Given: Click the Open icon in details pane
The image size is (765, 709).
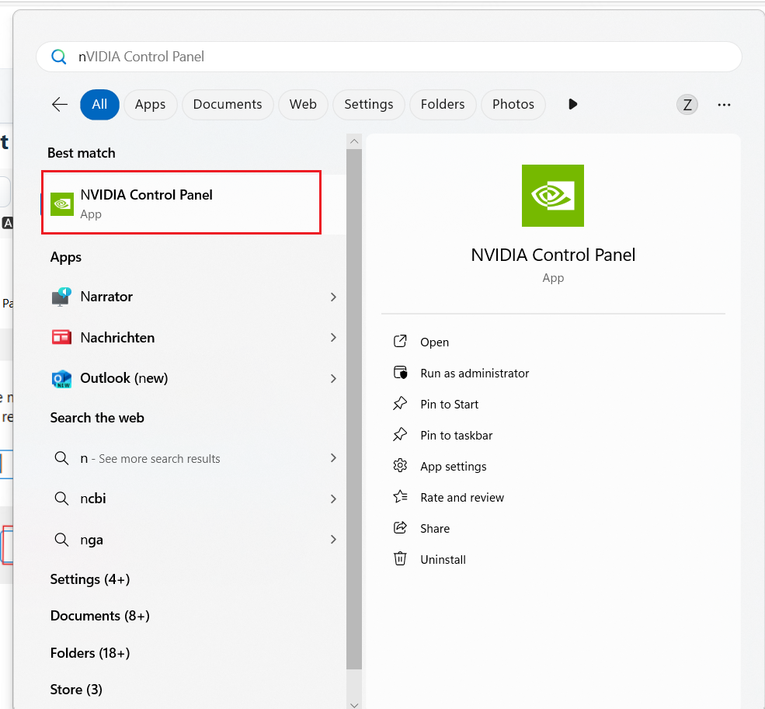Looking at the screenshot, I should [400, 341].
